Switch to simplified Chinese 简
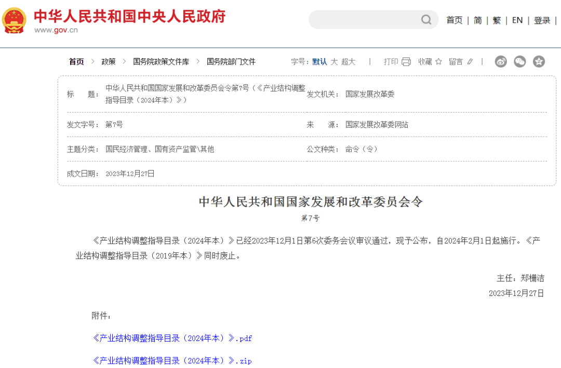 click(x=477, y=20)
